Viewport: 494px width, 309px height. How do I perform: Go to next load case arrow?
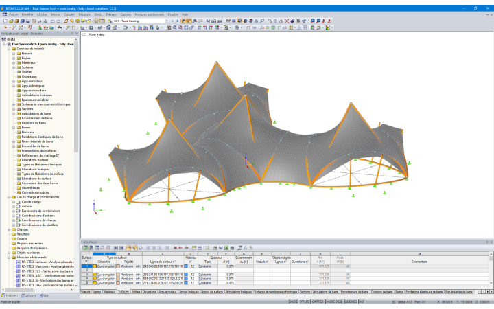(178, 21)
